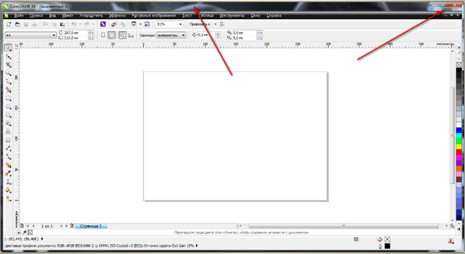Open the 51% zoom level dropdown
465x254 pixels.
tap(180, 24)
